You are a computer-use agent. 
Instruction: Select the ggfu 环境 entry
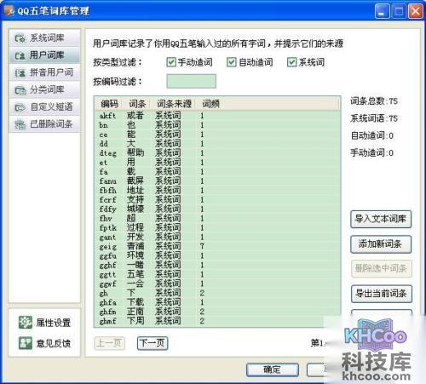coord(217,255)
